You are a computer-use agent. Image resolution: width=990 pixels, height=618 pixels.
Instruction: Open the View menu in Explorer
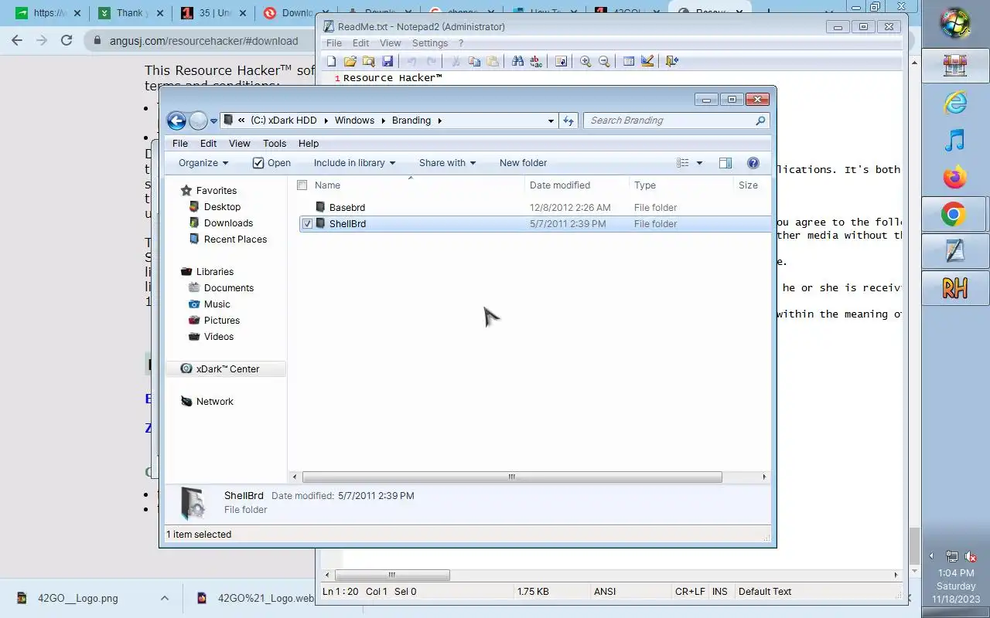[x=240, y=144]
